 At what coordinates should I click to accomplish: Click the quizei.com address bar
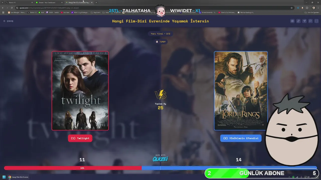point(154,8)
